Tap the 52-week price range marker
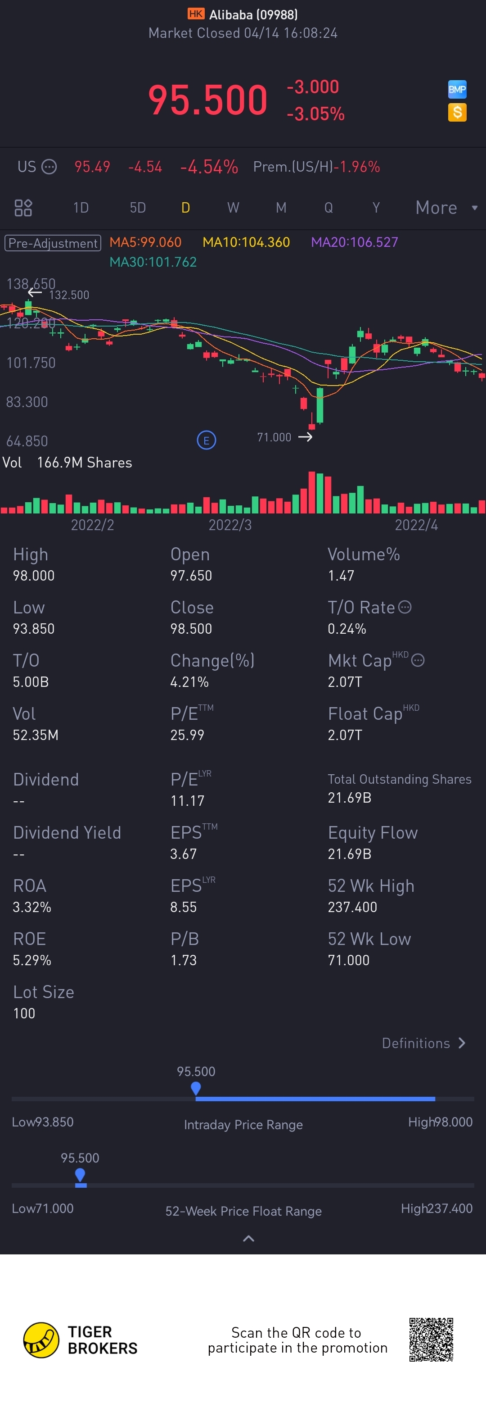486x1426 pixels. [x=80, y=1175]
